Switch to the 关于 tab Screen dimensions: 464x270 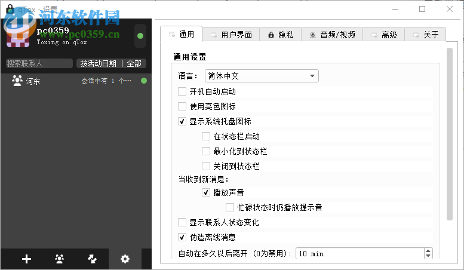425,35
